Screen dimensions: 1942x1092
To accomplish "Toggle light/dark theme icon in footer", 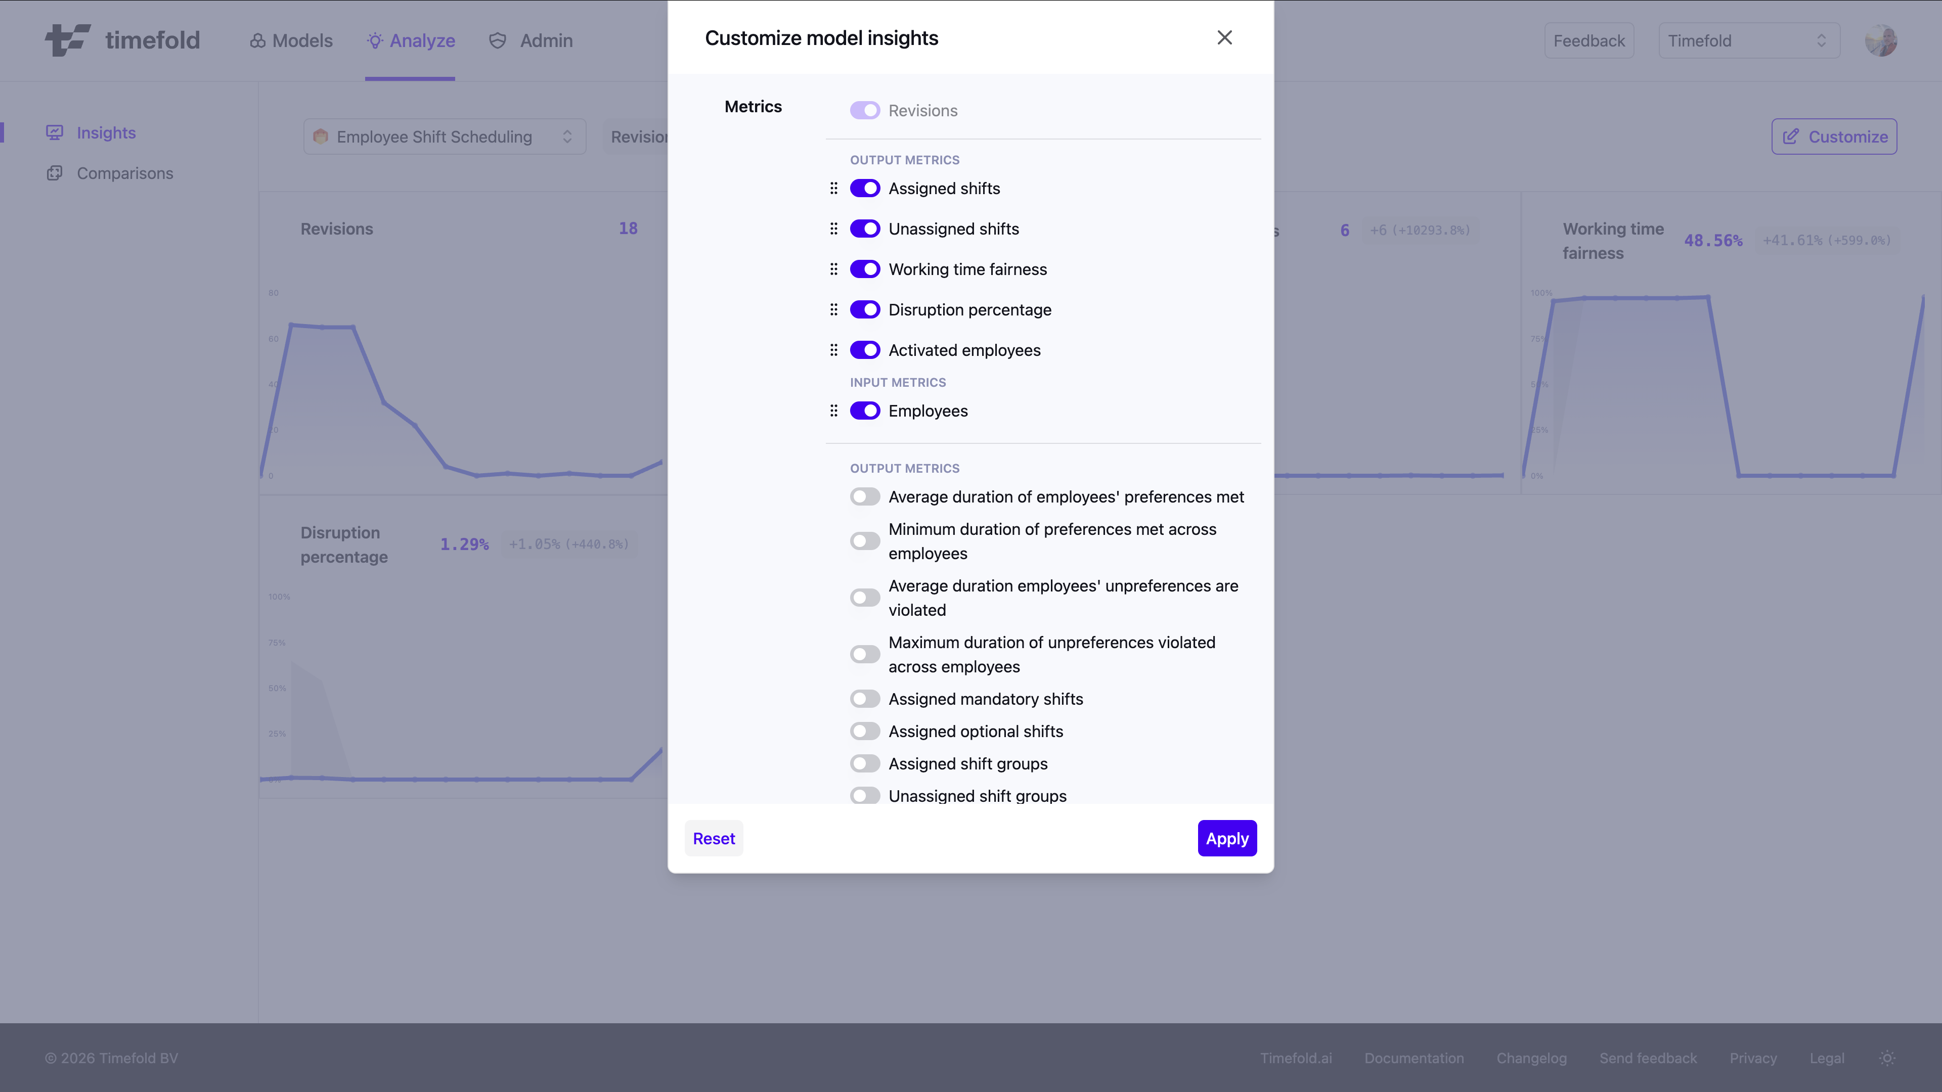I will pos(1887,1058).
